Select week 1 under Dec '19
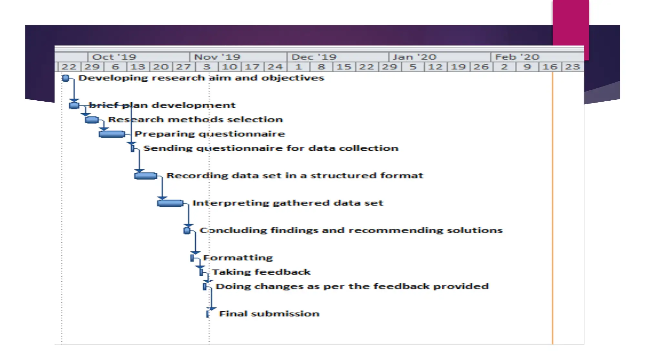Image resolution: width=646 pixels, height=363 pixels. point(298,67)
